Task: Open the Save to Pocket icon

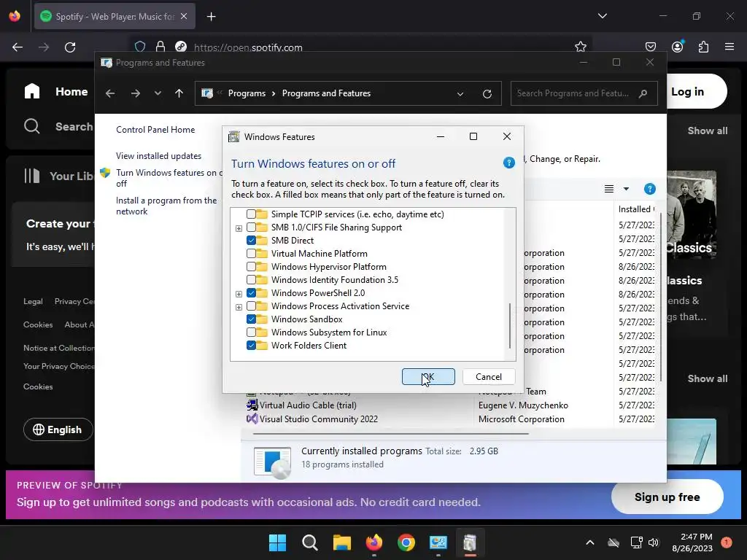Action: click(650, 47)
